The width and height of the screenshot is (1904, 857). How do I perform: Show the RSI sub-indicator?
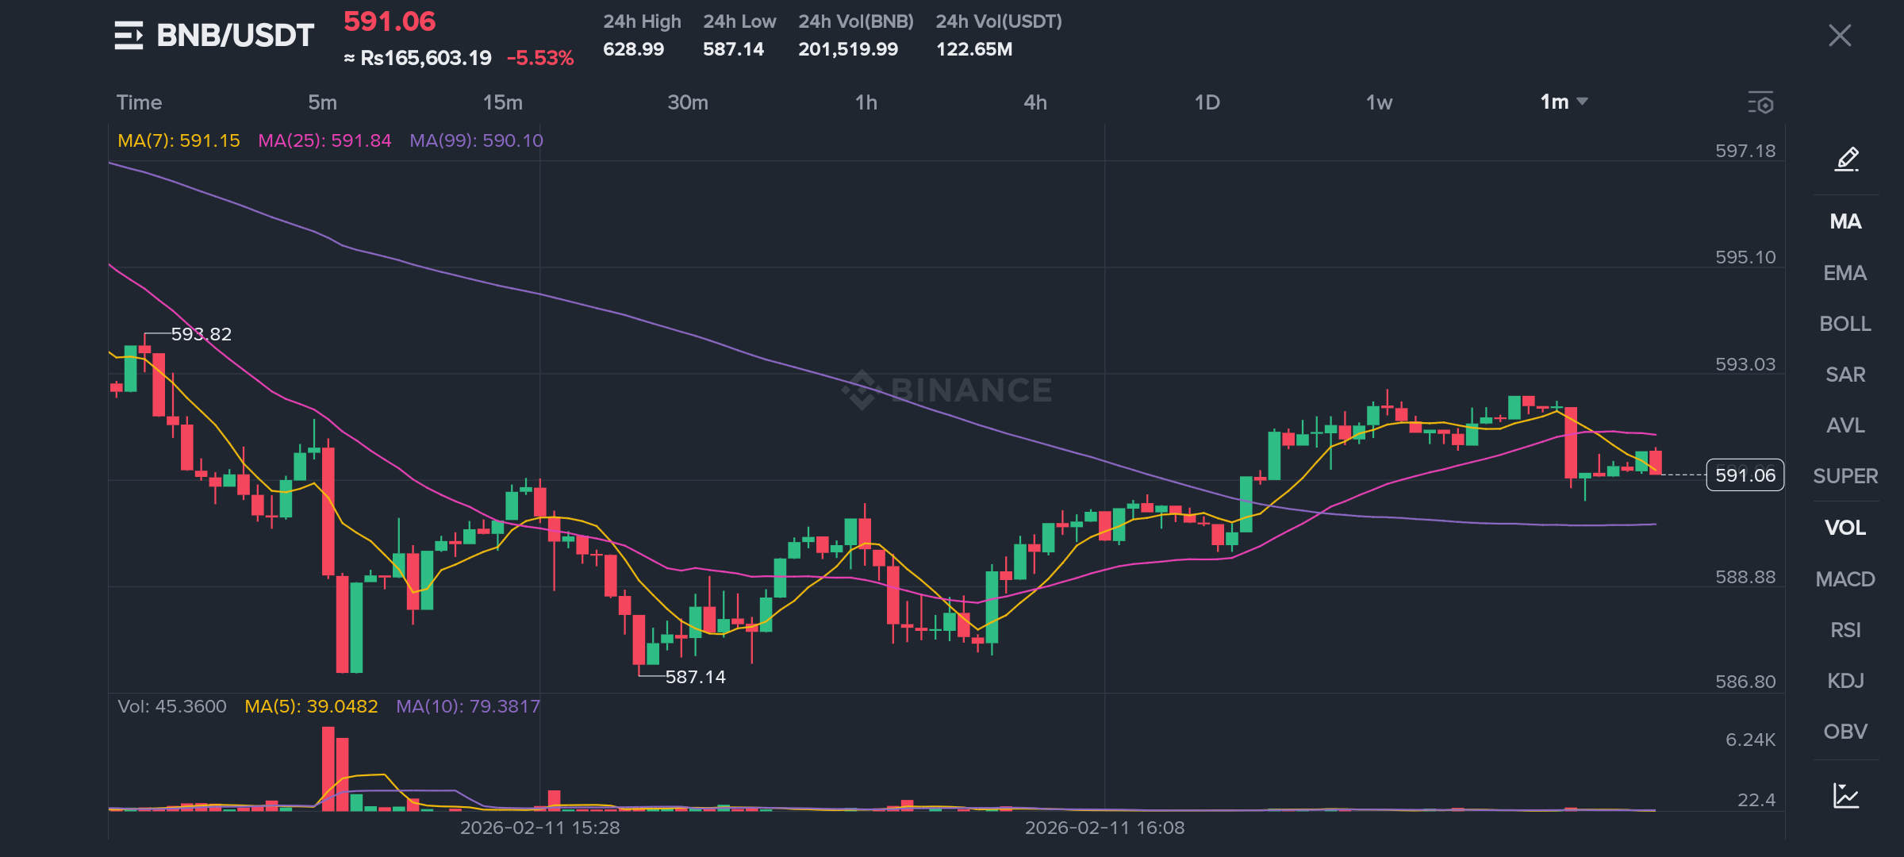point(1845,630)
